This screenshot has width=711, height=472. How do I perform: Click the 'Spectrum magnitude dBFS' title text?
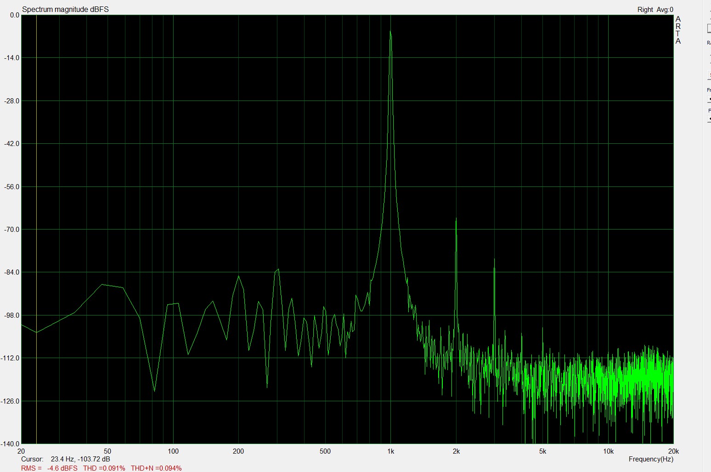point(65,9)
